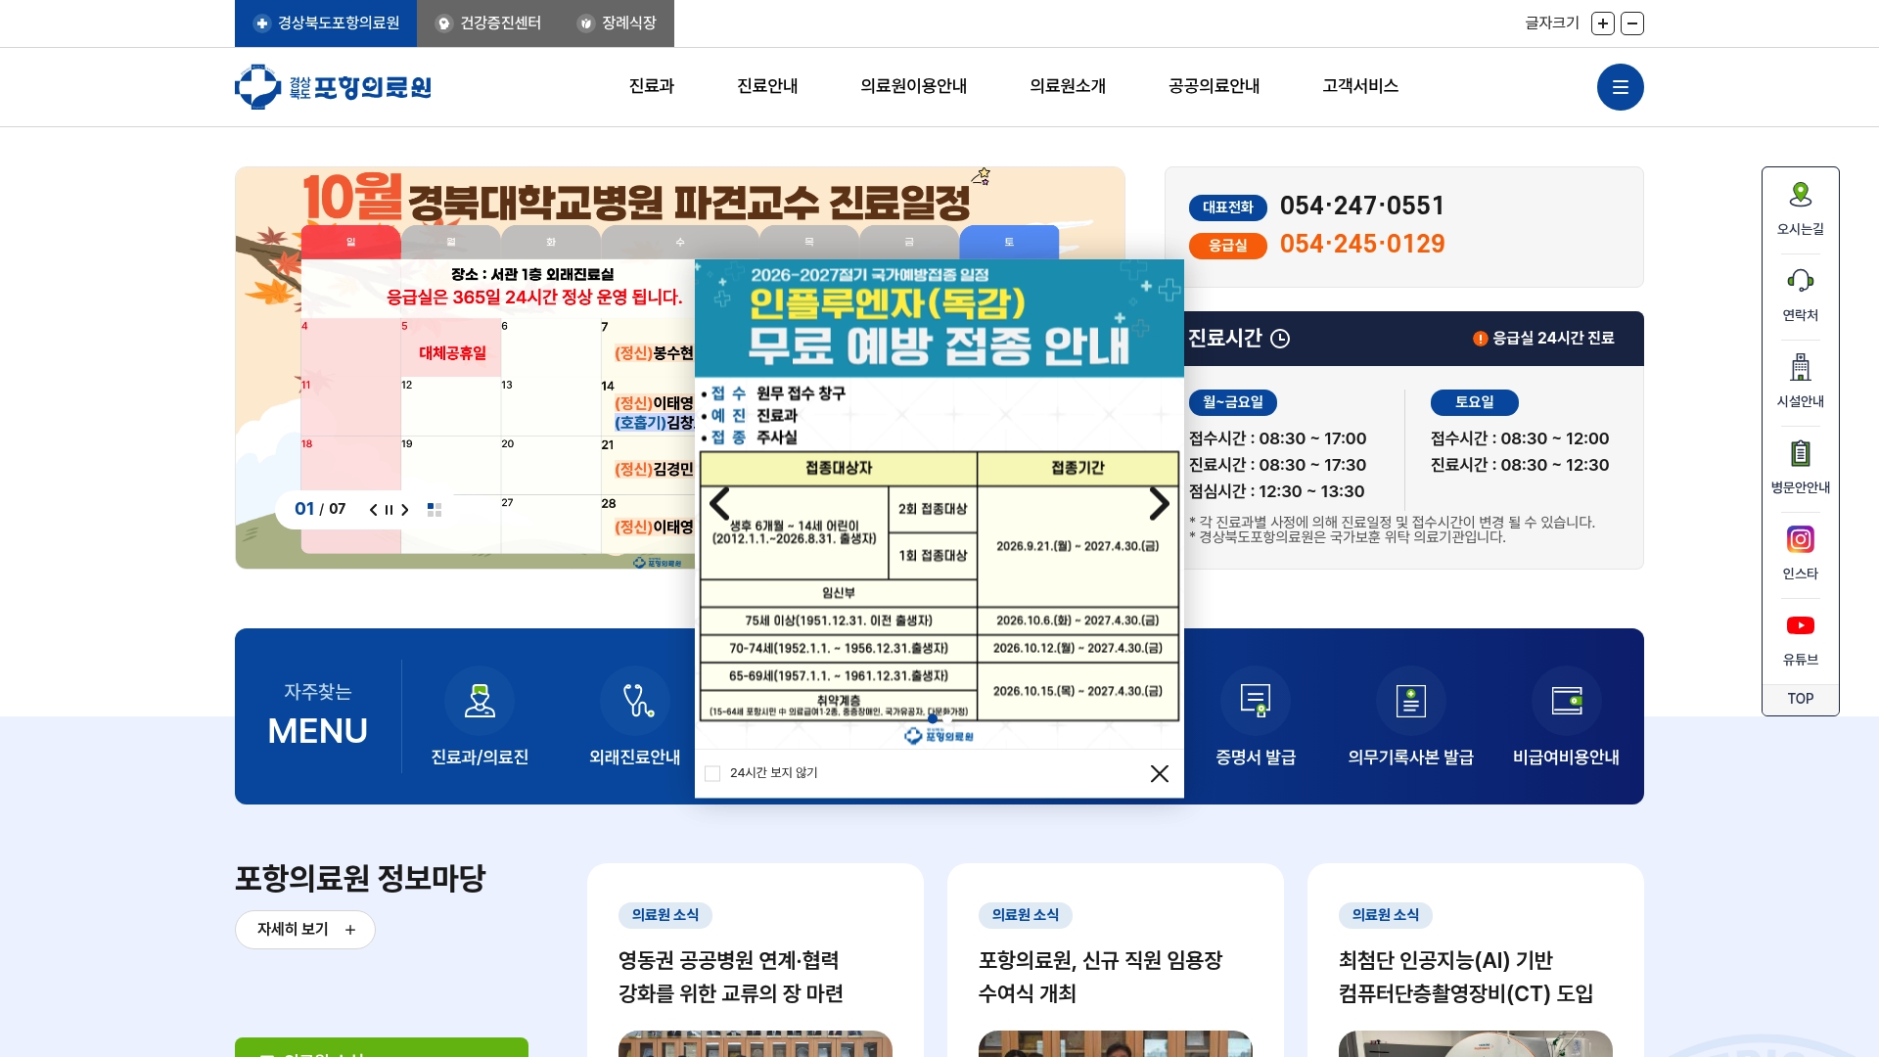
Task: Open 진료과 main menu
Action: click(652, 86)
